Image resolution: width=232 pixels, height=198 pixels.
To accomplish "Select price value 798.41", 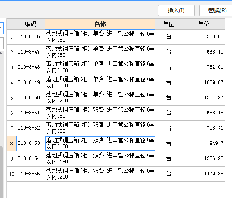I will click(x=215, y=128).
